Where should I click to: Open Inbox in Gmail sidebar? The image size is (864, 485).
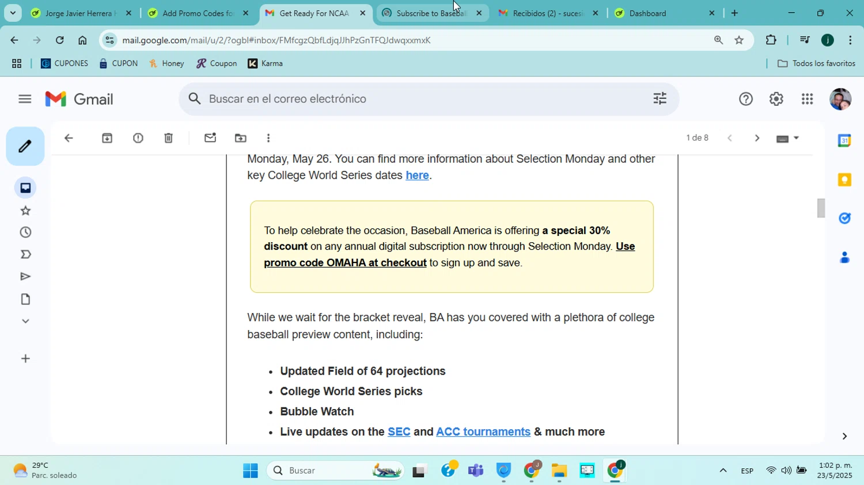25,188
